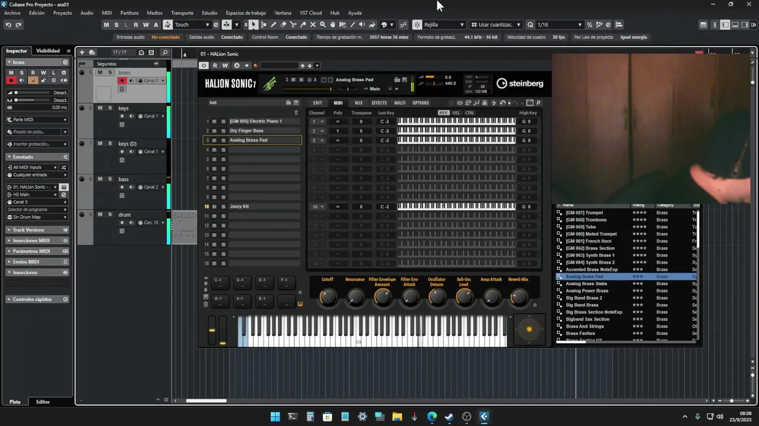Select the Draw pencil tool

pyautogui.click(x=274, y=25)
